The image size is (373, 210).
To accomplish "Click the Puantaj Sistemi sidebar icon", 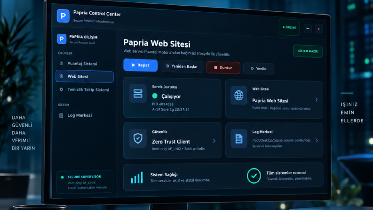I will click(61, 64).
